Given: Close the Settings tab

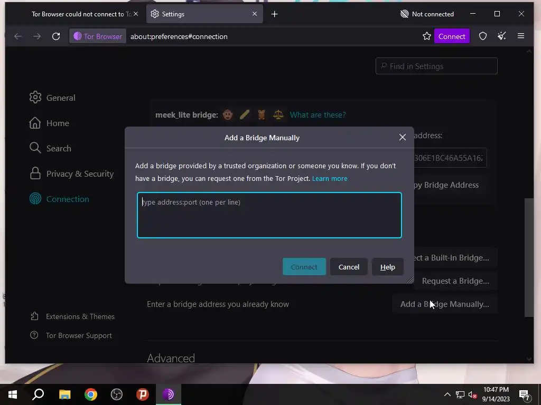Looking at the screenshot, I should pyautogui.click(x=255, y=14).
